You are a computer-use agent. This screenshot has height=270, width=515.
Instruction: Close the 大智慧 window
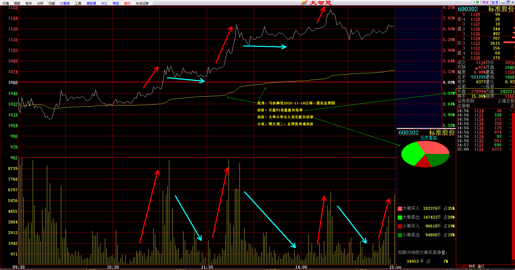512,2
